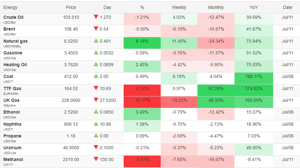The height and width of the screenshot is (168, 300).
Task: Open the Naphtha commodity link
Action: (x=12, y=124)
